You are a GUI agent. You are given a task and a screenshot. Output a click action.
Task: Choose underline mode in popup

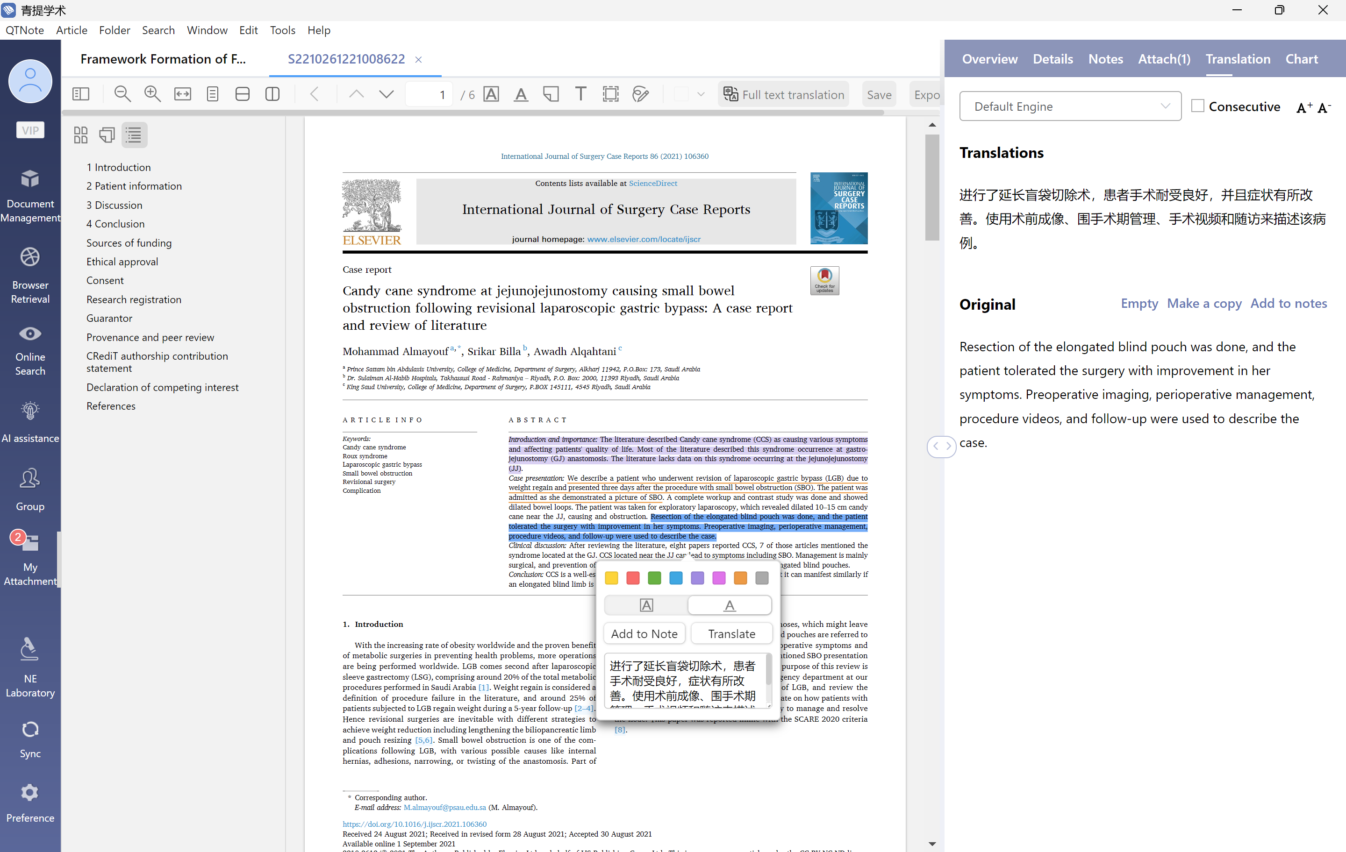point(730,605)
